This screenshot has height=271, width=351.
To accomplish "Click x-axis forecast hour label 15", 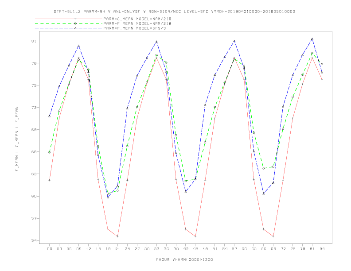I will tap(98, 249).
